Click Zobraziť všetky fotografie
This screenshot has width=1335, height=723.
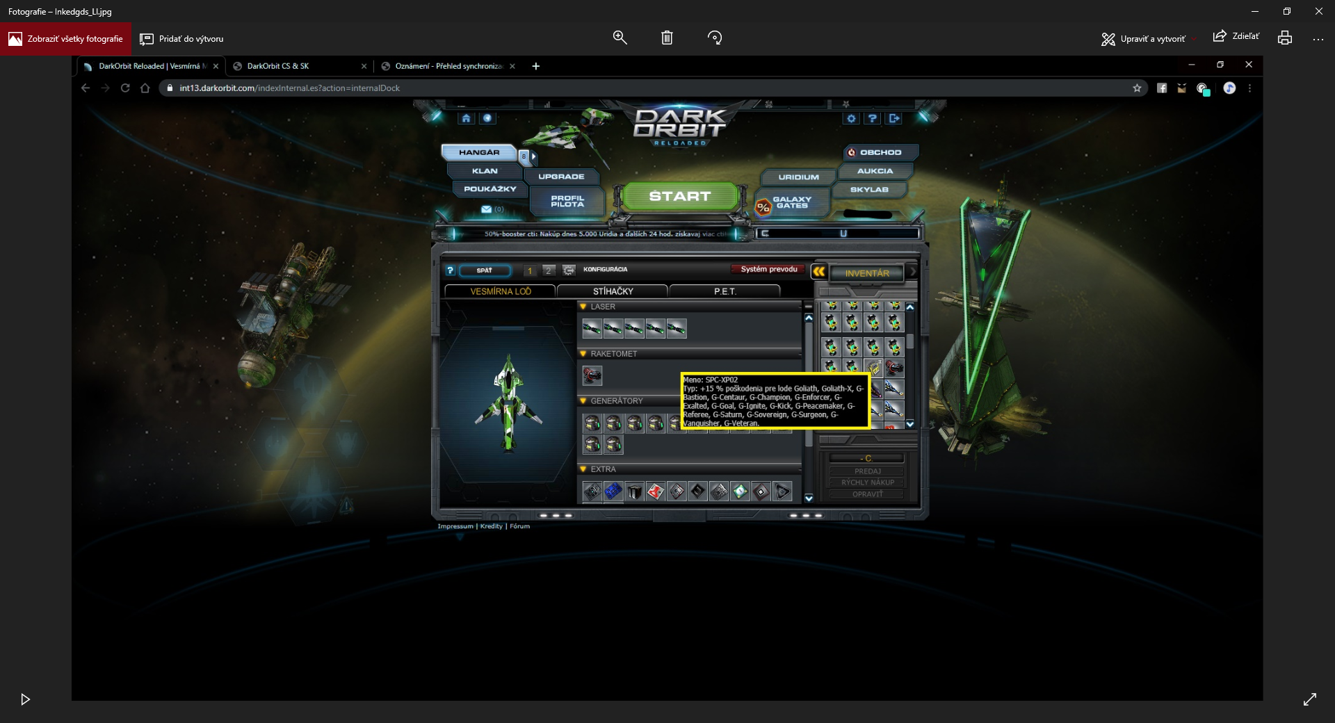click(x=66, y=39)
